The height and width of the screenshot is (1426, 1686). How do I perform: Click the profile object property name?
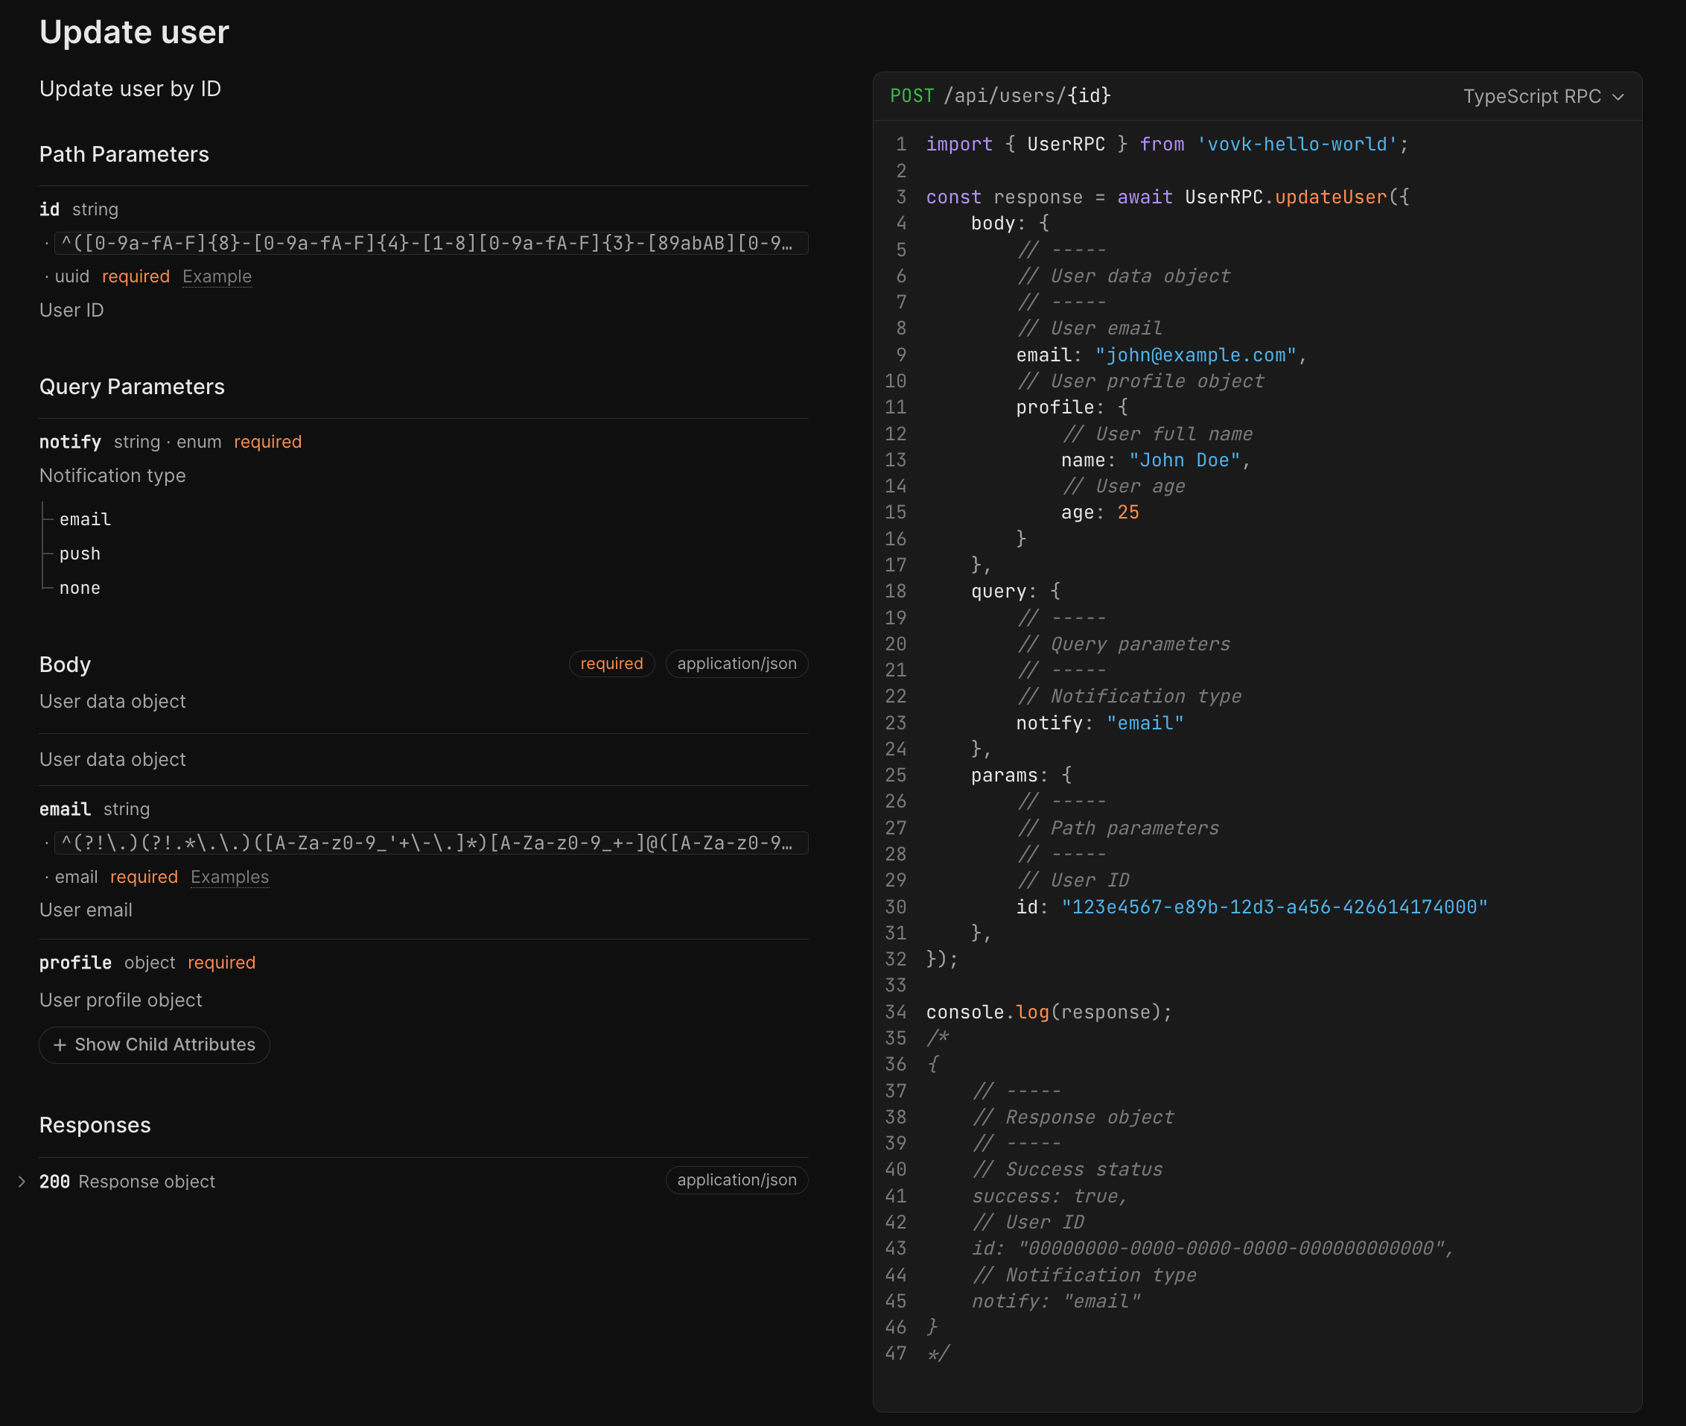[75, 962]
